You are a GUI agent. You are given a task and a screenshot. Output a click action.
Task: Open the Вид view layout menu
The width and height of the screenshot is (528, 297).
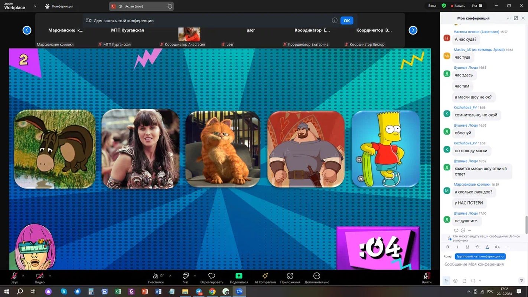[x=477, y=6]
